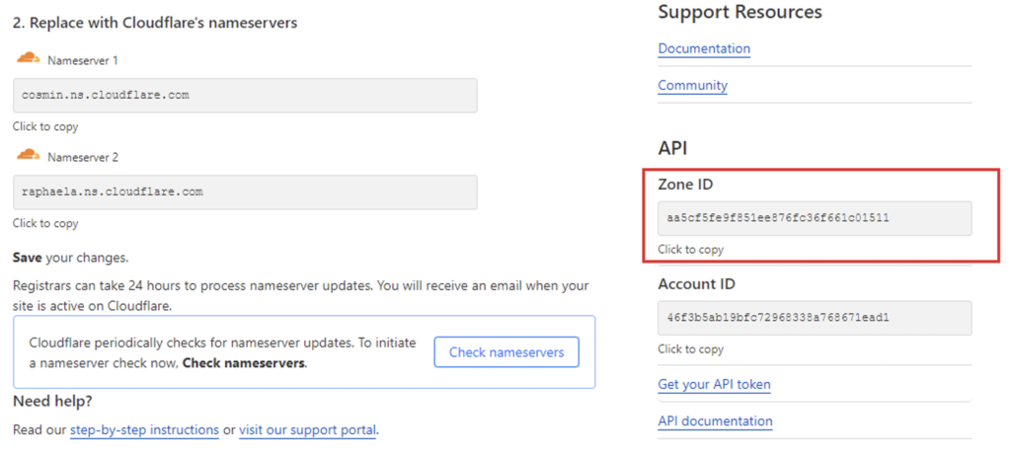Copy the raphaela.ns.cloudflare.com nameserver field
The image size is (1011, 460).
[245, 192]
